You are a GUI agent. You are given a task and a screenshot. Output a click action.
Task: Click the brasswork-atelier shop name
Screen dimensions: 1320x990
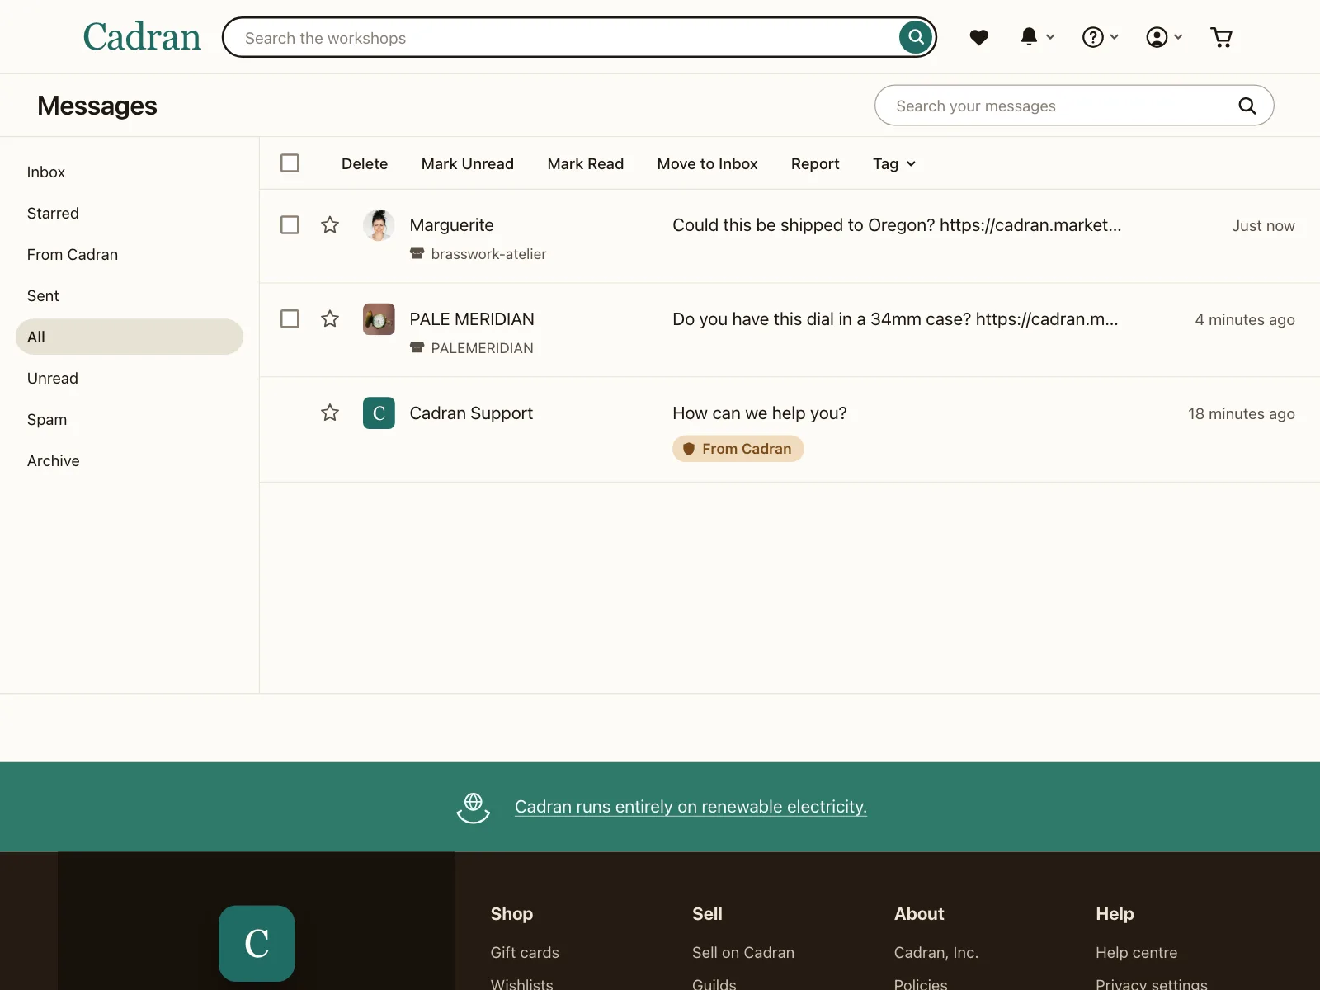pyautogui.click(x=488, y=254)
